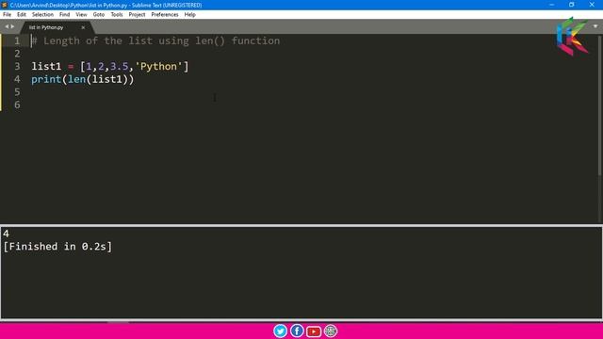603x339 pixels.
Task: Click the Facebook icon in bottom bar
Action: tap(297, 331)
